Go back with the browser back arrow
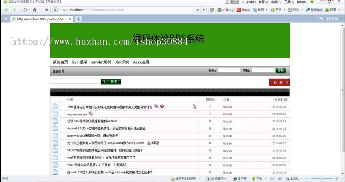 click(x=7, y=10)
